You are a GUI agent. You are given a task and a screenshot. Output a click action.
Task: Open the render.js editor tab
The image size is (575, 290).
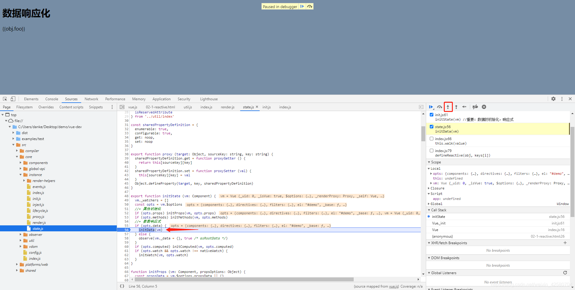228,107
